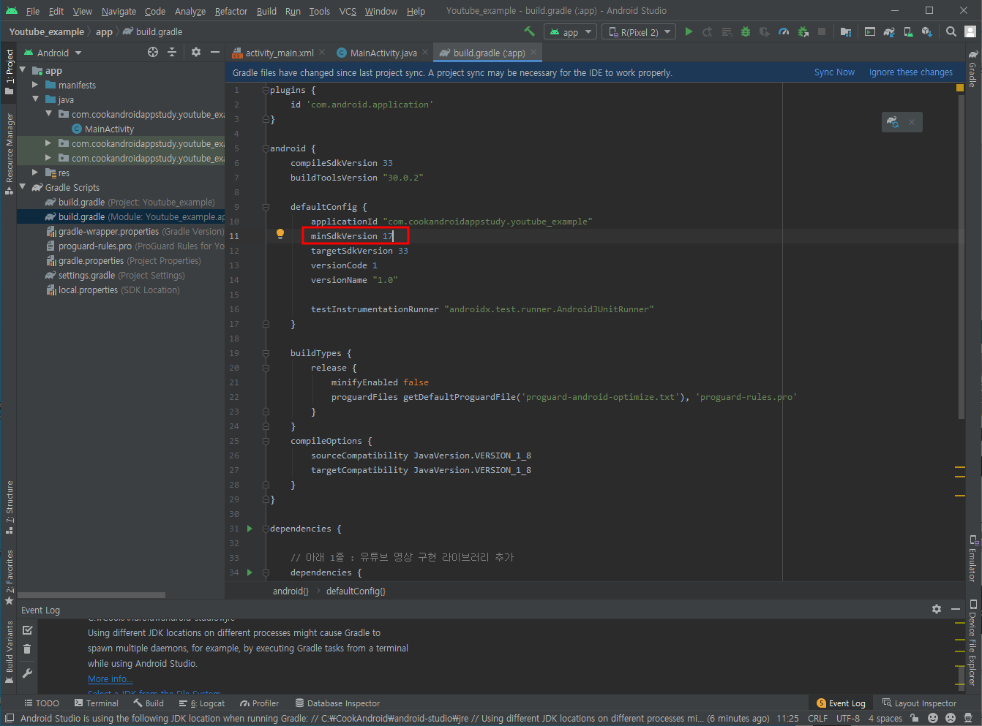Expand the res folder
The image size is (982, 726).
coord(35,173)
